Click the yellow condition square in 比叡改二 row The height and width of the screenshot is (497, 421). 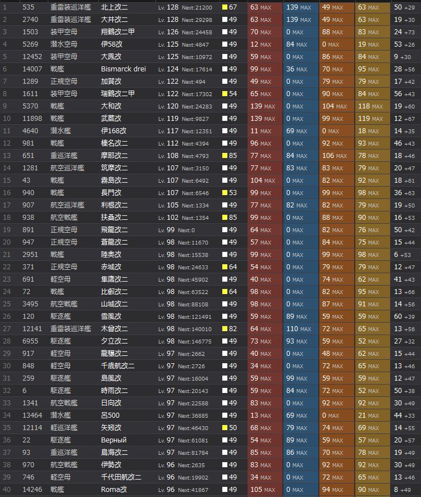tap(225, 292)
